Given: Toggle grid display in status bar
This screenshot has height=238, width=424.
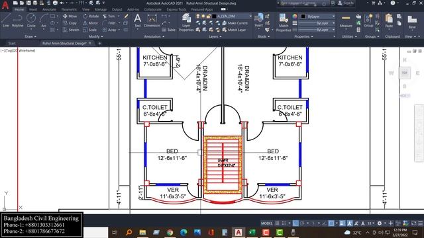Looking at the screenshot, I should pyautogui.click(x=277, y=223).
